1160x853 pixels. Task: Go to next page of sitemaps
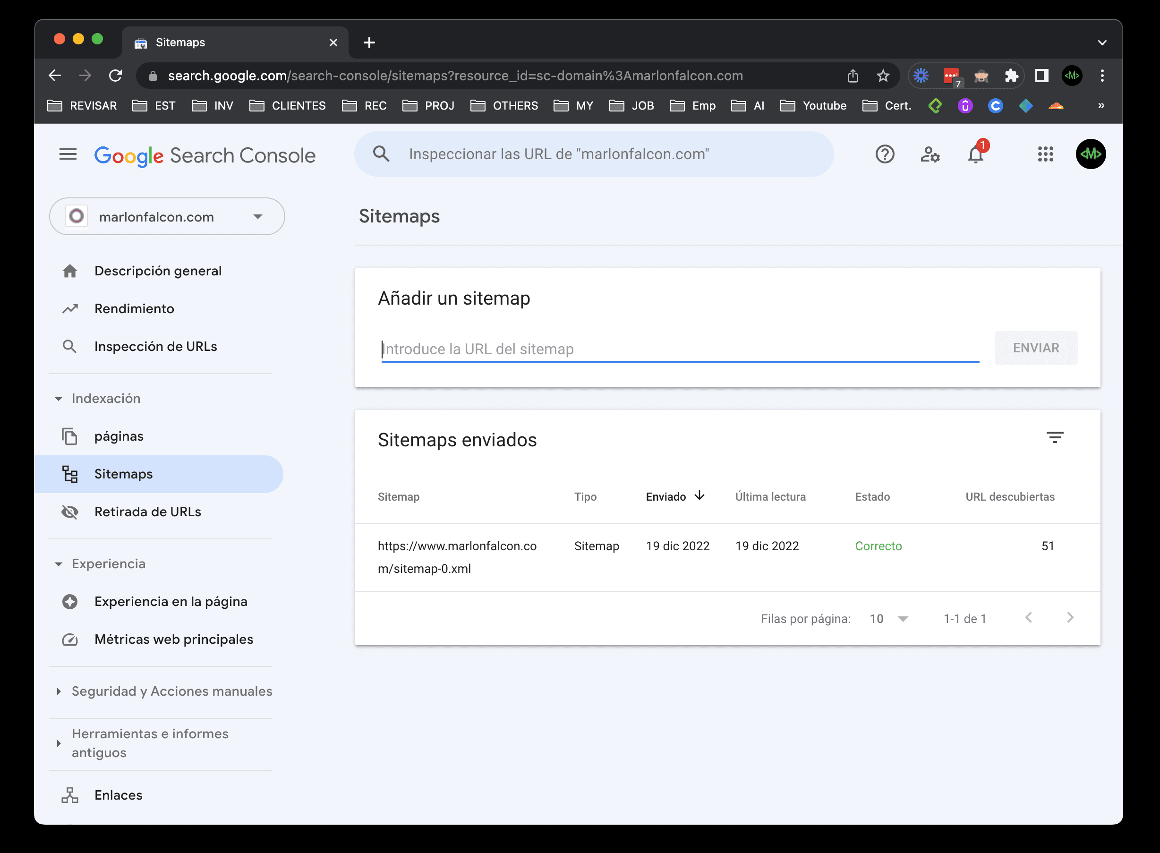[1070, 617]
